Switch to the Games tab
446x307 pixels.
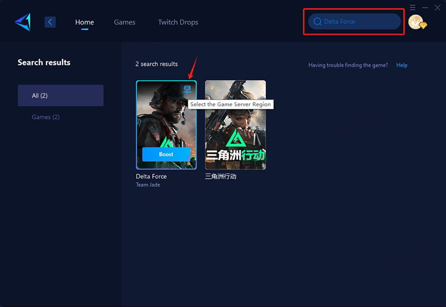click(x=124, y=22)
